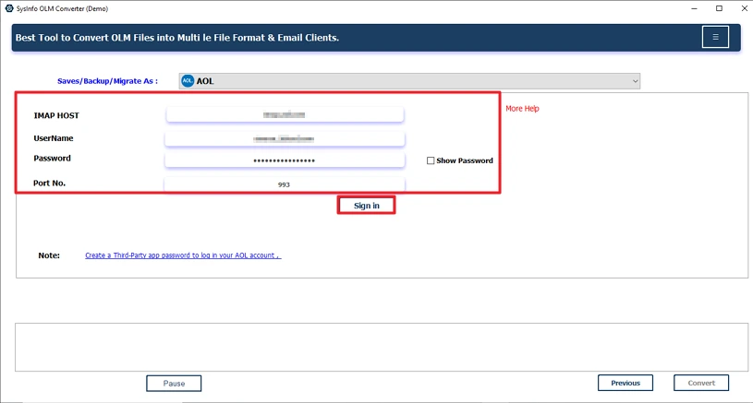Maximize the SysInfo OLM Converter window

(x=719, y=8)
